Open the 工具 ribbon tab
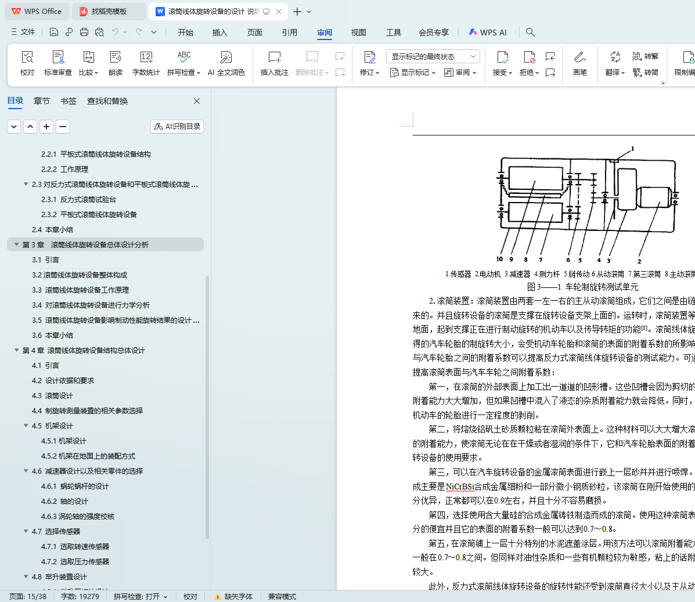This screenshot has height=602, width=695. [394, 33]
